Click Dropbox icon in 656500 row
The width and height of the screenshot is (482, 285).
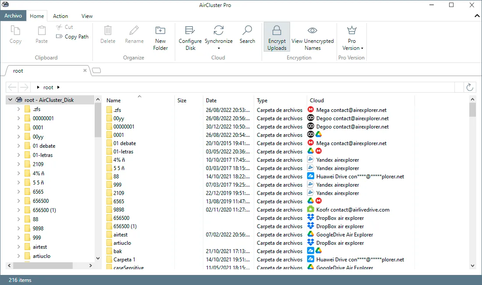click(x=311, y=217)
